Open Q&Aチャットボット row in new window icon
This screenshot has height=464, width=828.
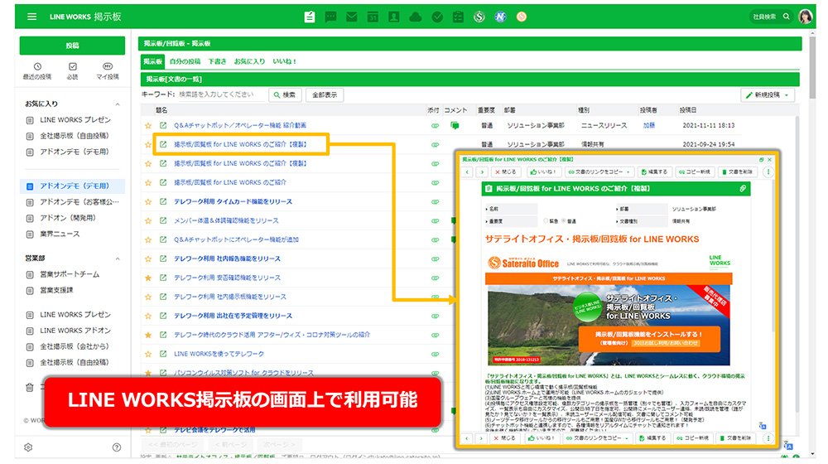[x=163, y=125]
